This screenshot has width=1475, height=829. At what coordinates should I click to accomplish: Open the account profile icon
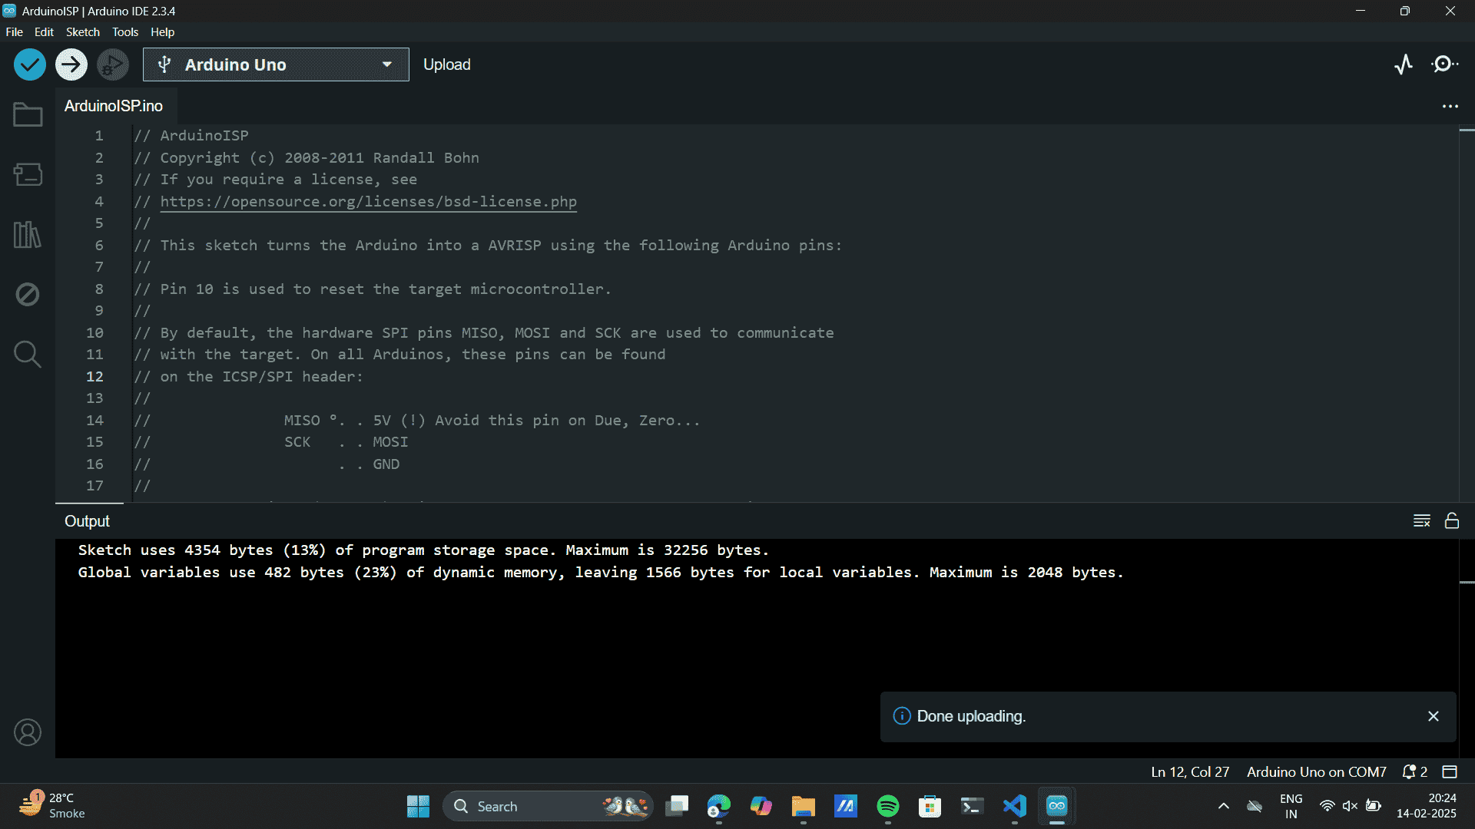(x=28, y=732)
